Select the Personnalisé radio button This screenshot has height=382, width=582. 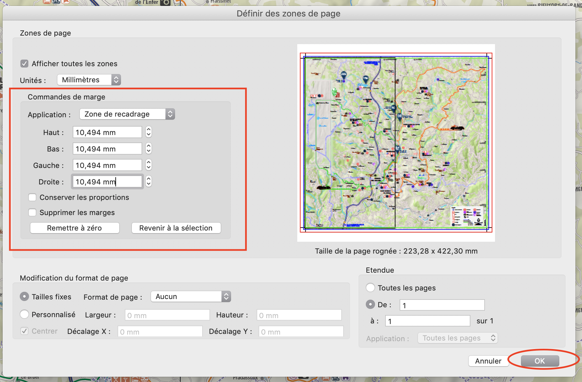(24, 314)
